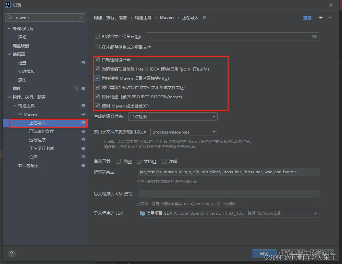Select 已忽略的文件 in settings tree
Image resolution: width=342 pixels, height=264 pixels.
pyautogui.click(x=41, y=131)
